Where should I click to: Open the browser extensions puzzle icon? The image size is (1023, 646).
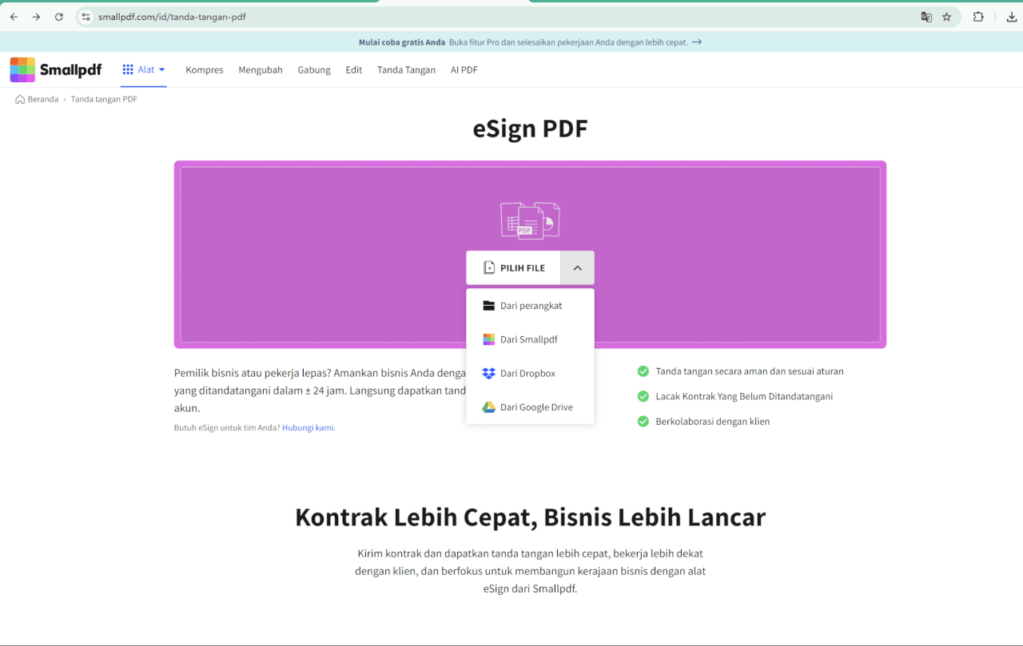coord(977,16)
